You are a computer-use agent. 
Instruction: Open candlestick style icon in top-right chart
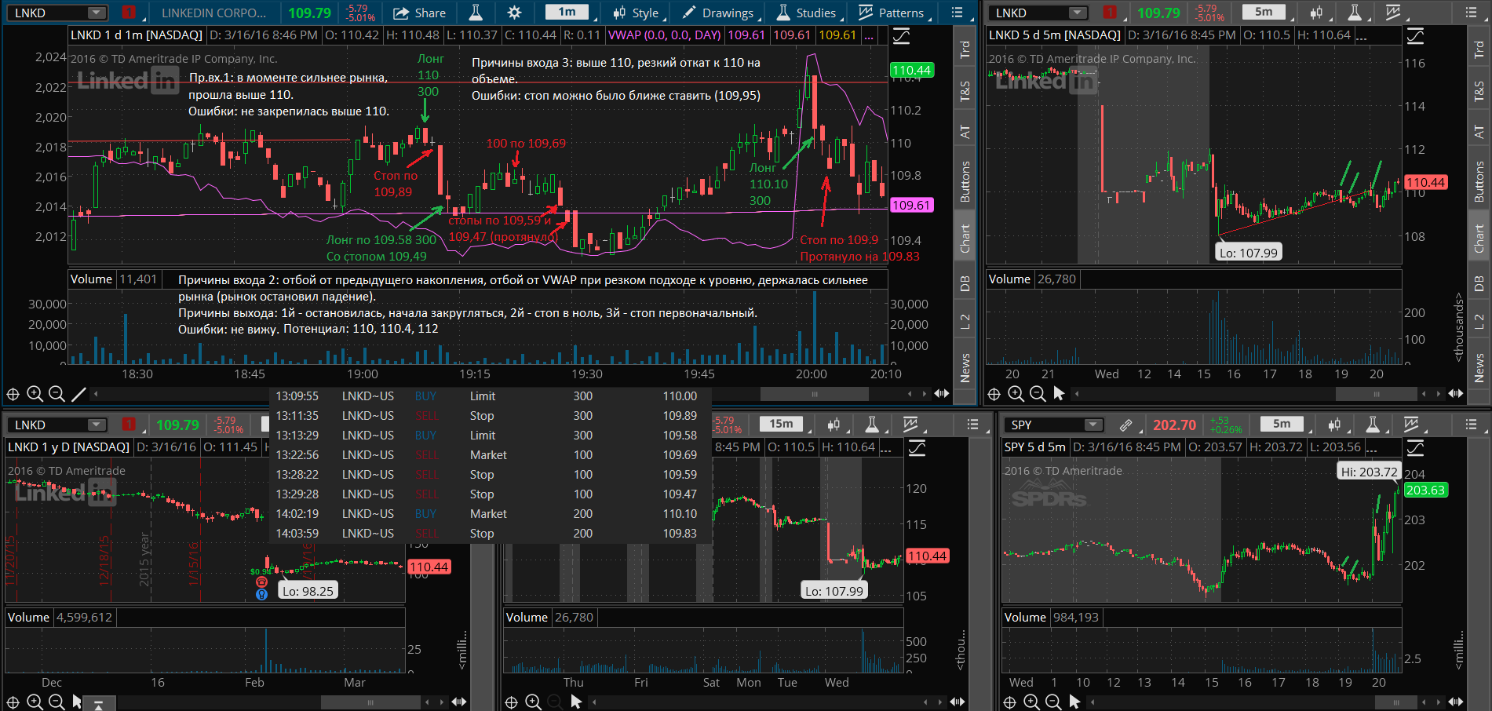(x=1316, y=13)
